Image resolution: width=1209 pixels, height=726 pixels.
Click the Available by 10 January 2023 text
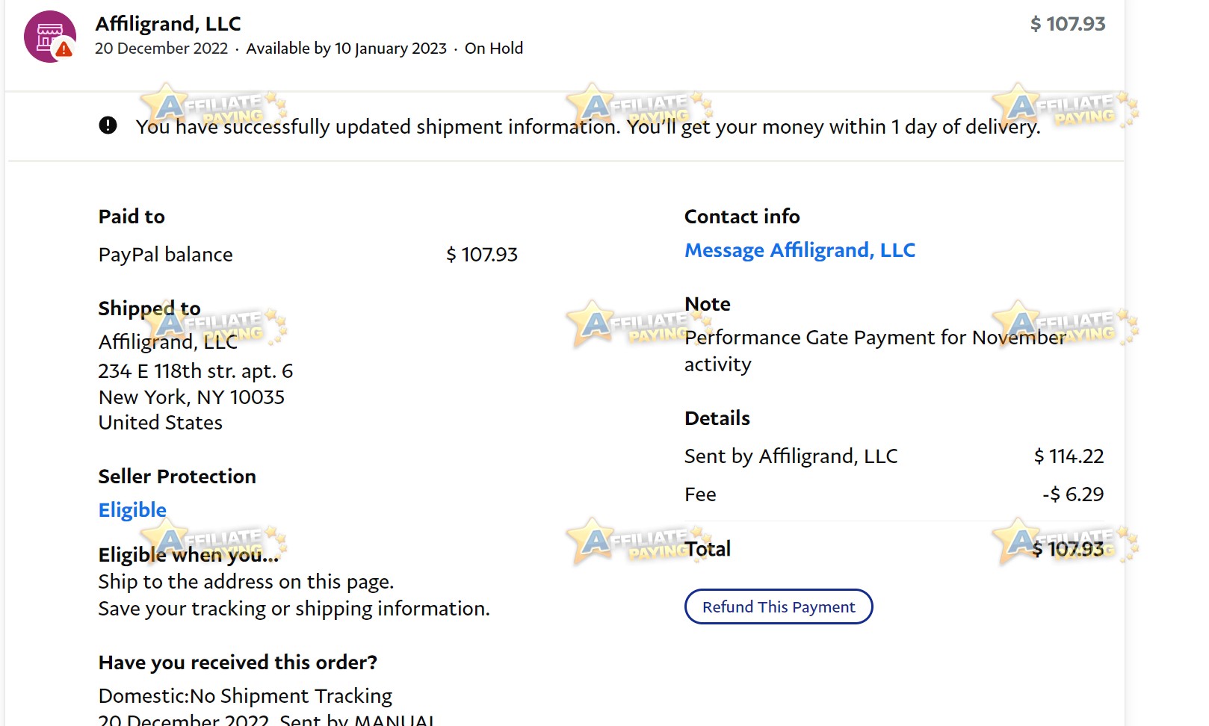click(x=347, y=49)
